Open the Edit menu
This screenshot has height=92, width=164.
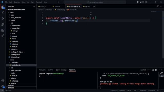point(11,2)
